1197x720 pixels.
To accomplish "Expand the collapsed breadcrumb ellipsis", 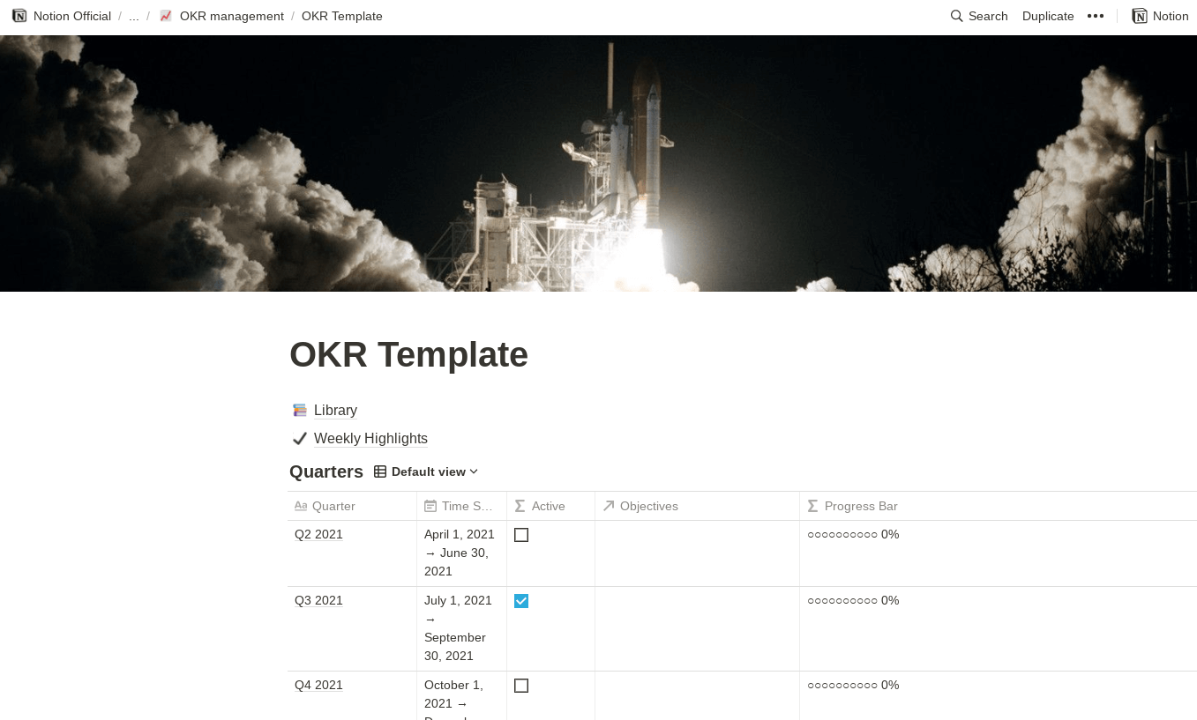I will click(134, 16).
